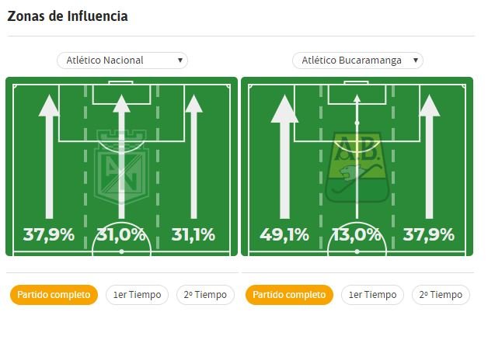Screen dimensions: 488x343
Task: Click the Zonas de Influencia heading
Action: (68, 16)
